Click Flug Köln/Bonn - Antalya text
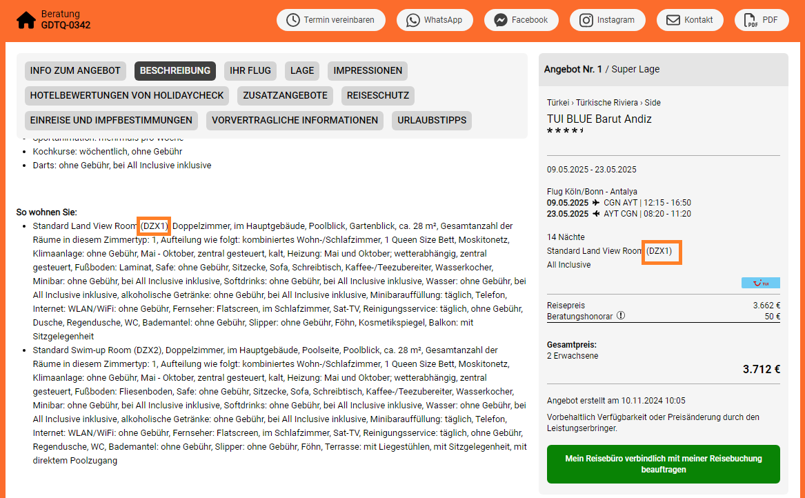 coord(592,192)
